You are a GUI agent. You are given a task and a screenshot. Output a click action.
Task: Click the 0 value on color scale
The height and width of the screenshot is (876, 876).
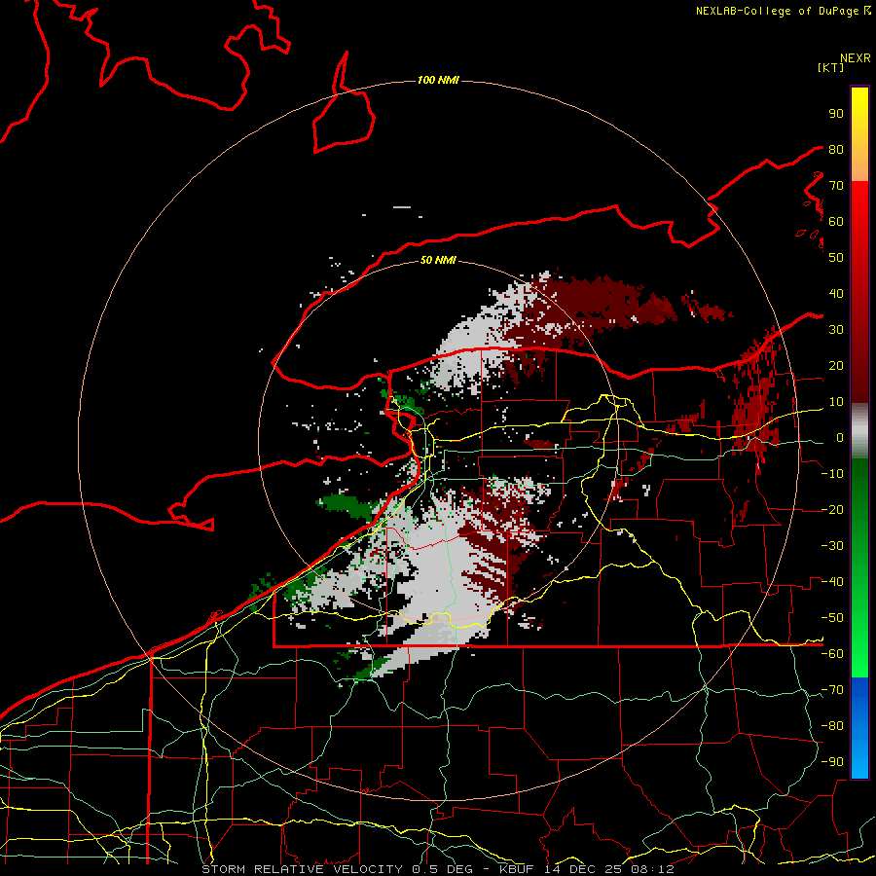pyautogui.click(x=840, y=438)
